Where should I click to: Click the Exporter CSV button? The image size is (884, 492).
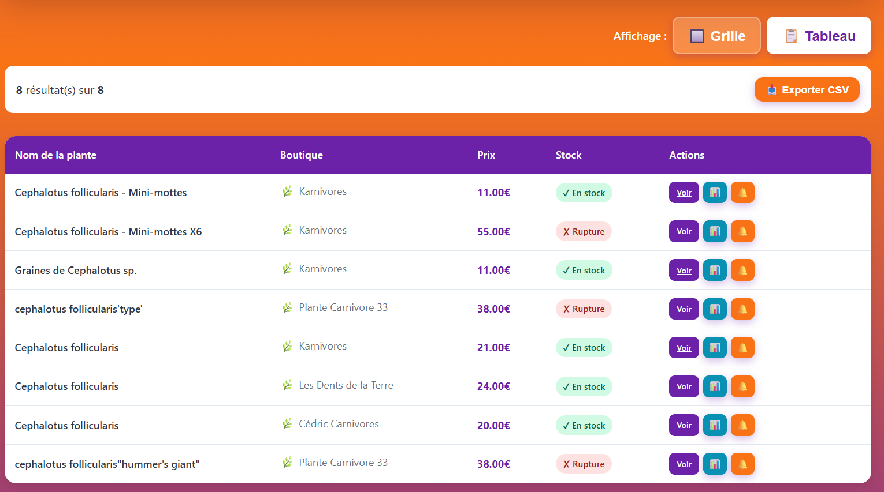coord(807,90)
